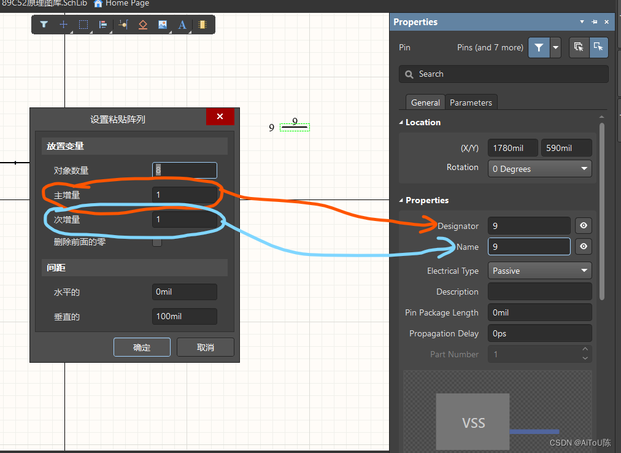Open the Electrical Type dropdown
Viewport: 621px width, 453px height.
pyautogui.click(x=539, y=271)
